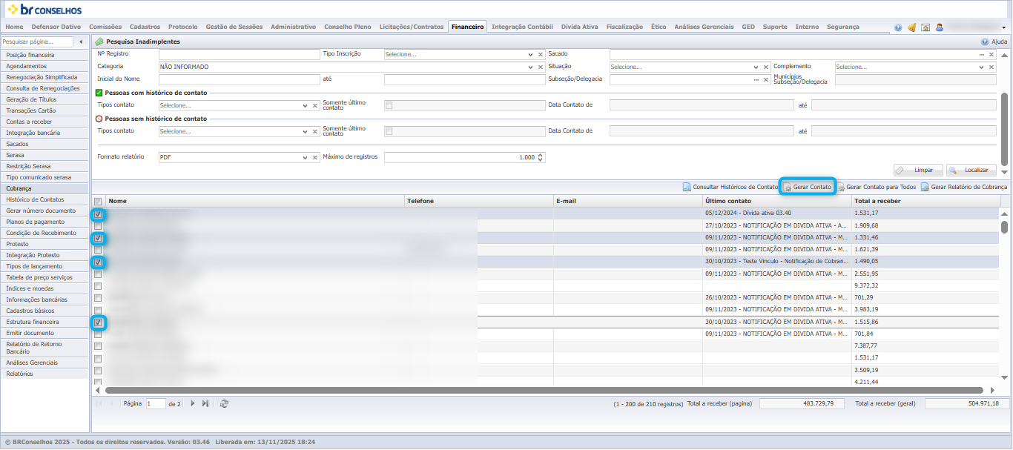Click the user profile icon
1013x450 pixels.
pos(940,27)
